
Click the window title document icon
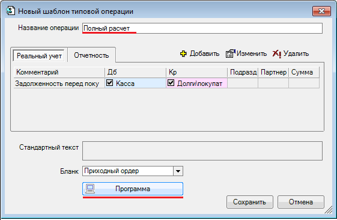point(11,11)
